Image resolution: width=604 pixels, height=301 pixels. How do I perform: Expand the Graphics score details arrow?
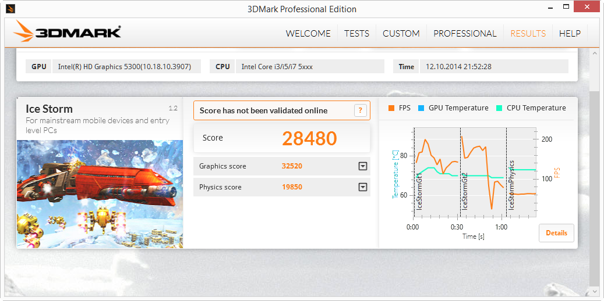pos(362,166)
